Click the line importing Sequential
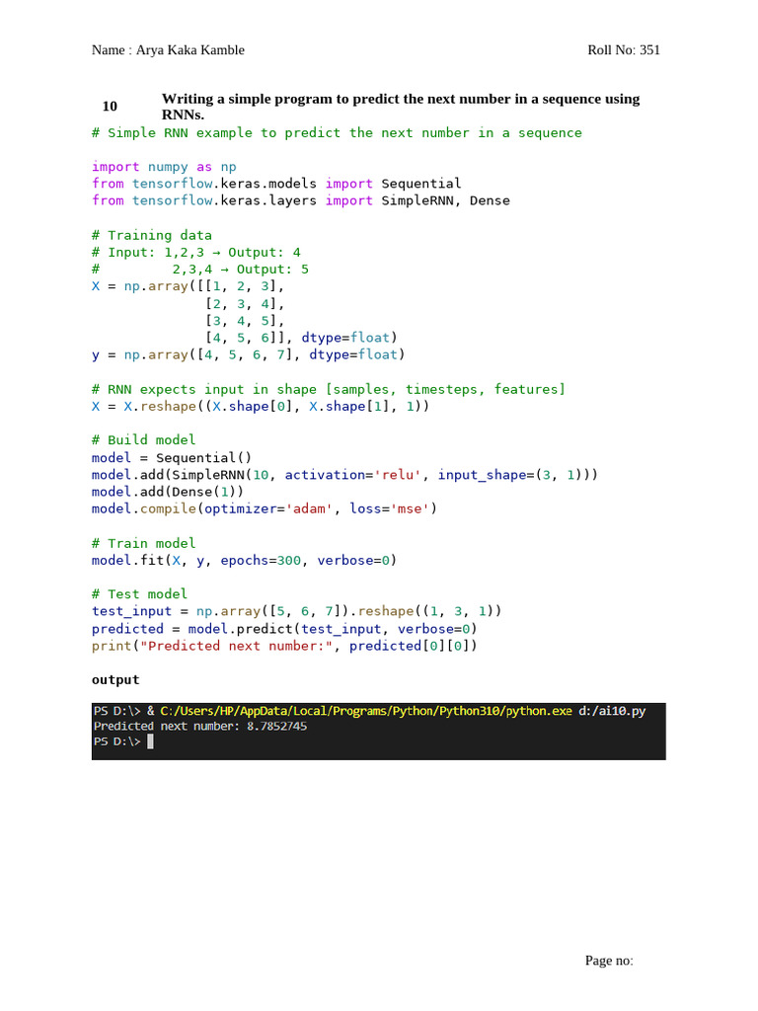The height and width of the screenshot is (1011, 758). point(276,184)
